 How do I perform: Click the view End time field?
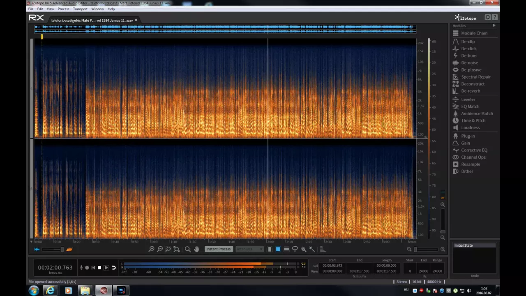pyautogui.click(x=359, y=271)
